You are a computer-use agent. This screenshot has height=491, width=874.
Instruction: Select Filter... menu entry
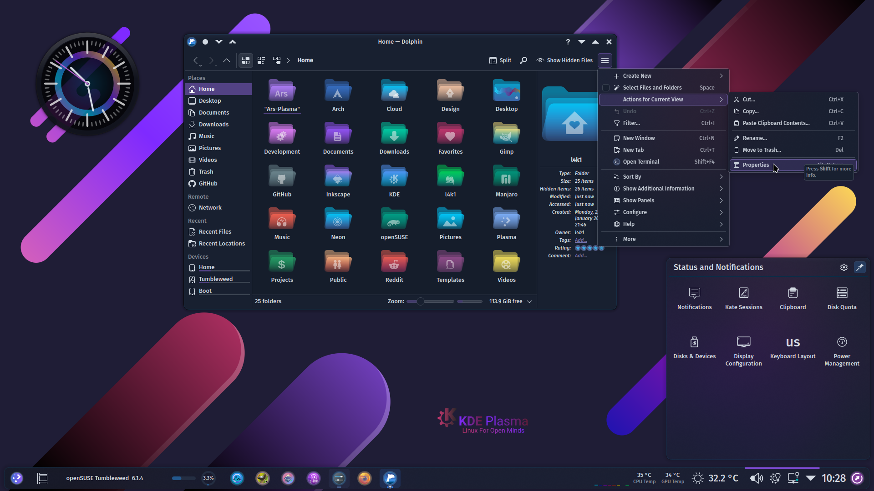[x=664, y=123]
